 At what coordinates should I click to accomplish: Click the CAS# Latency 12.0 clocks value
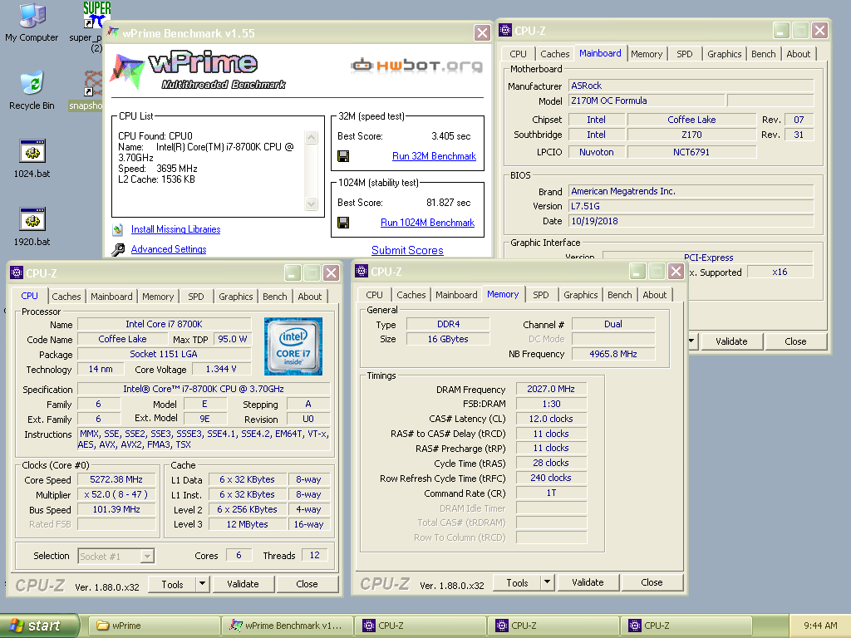coord(551,419)
